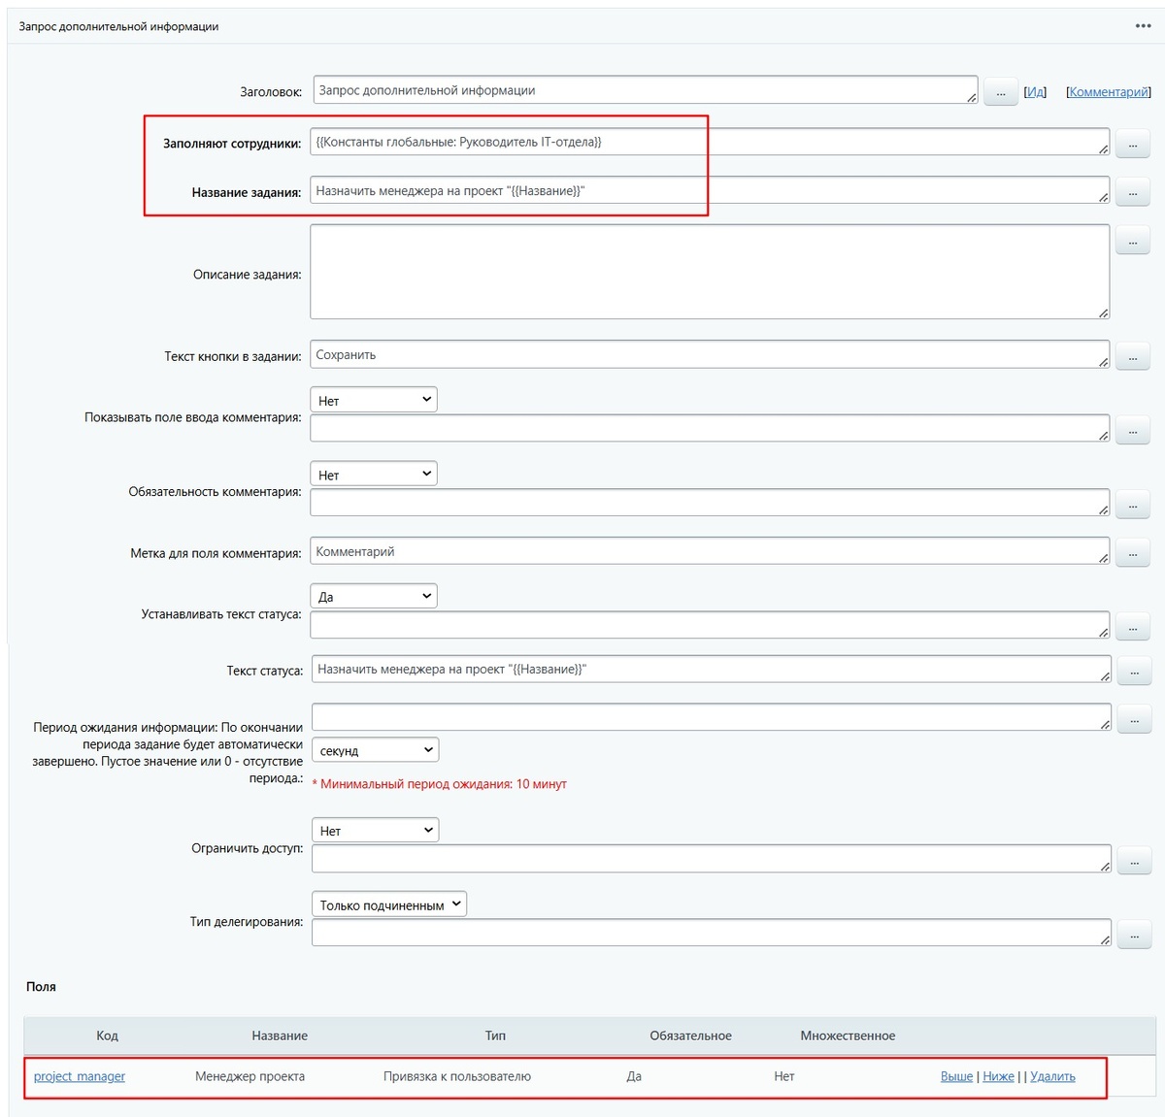Move the field down with Ниже
The width and height of the screenshot is (1165, 1117).
click(998, 1076)
